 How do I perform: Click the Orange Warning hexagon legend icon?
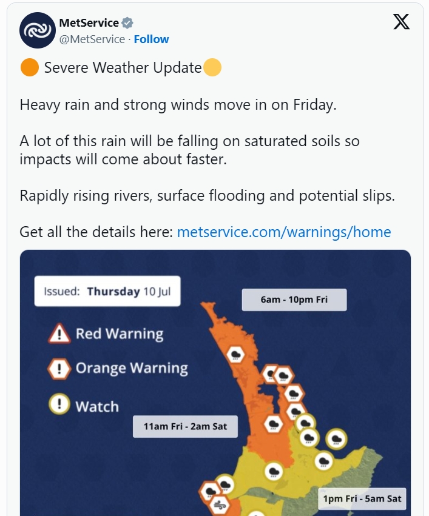pos(59,369)
